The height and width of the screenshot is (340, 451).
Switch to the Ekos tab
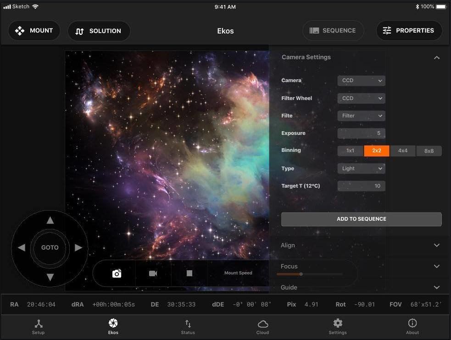pyautogui.click(x=113, y=327)
